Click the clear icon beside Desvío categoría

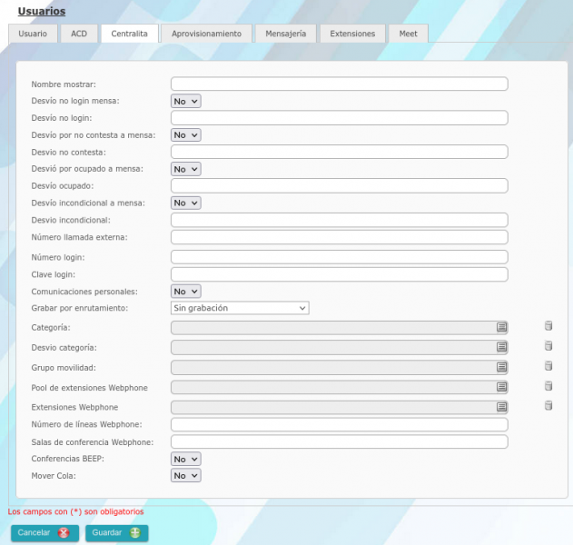pos(548,346)
